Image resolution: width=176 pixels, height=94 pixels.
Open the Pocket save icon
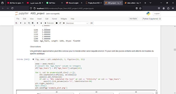coord(159,8)
